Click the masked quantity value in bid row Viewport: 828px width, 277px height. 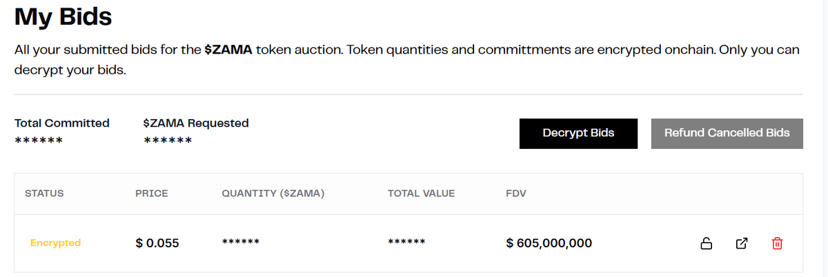pyautogui.click(x=240, y=243)
